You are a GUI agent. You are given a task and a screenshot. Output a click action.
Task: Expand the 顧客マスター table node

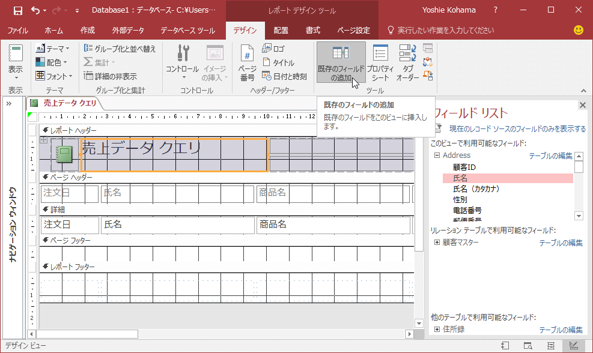coord(437,243)
